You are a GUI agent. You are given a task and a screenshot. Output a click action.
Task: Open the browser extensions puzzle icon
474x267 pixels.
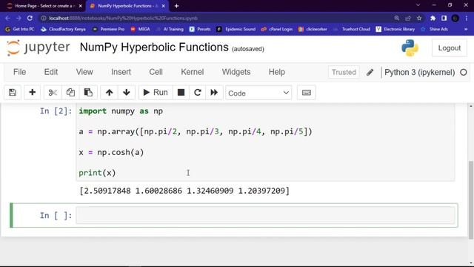pyautogui.click(x=433, y=18)
